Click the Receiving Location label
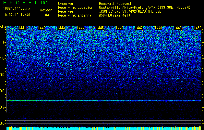Image resolution: width=204 pixels, height=130 pixels. click(76, 7)
